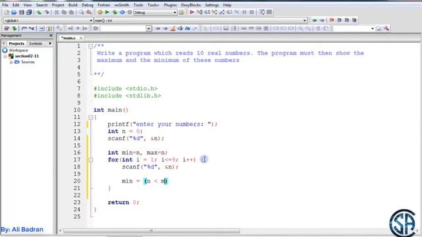The image size is (422, 237).
Task: Collapse the for-loop fold at line 17
Action: 91,160
